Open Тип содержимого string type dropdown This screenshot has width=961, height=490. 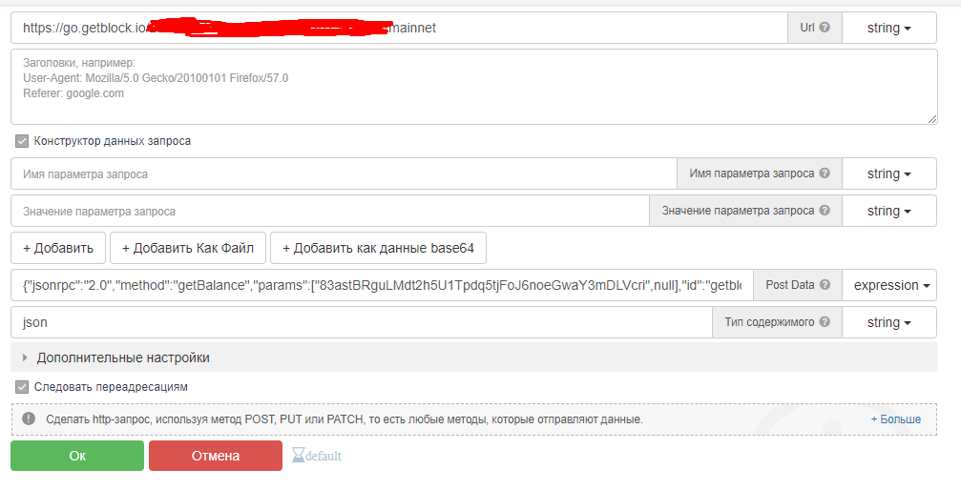(x=888, y=322)
